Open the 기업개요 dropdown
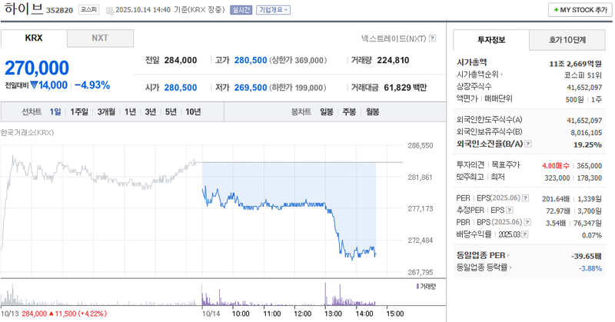The image size is (615, 322). [274, 10]
